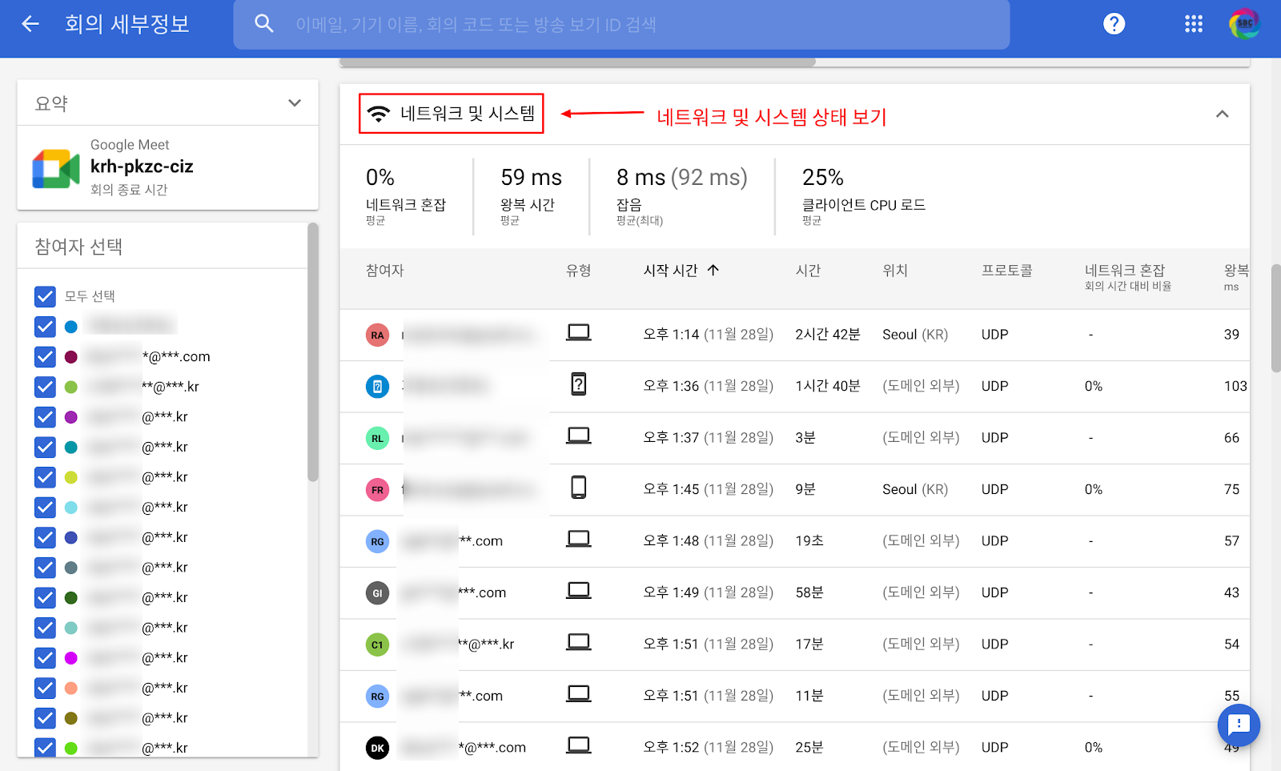
Task: Click the meeting code krh-pkzc-ciz
Action: 142,167
